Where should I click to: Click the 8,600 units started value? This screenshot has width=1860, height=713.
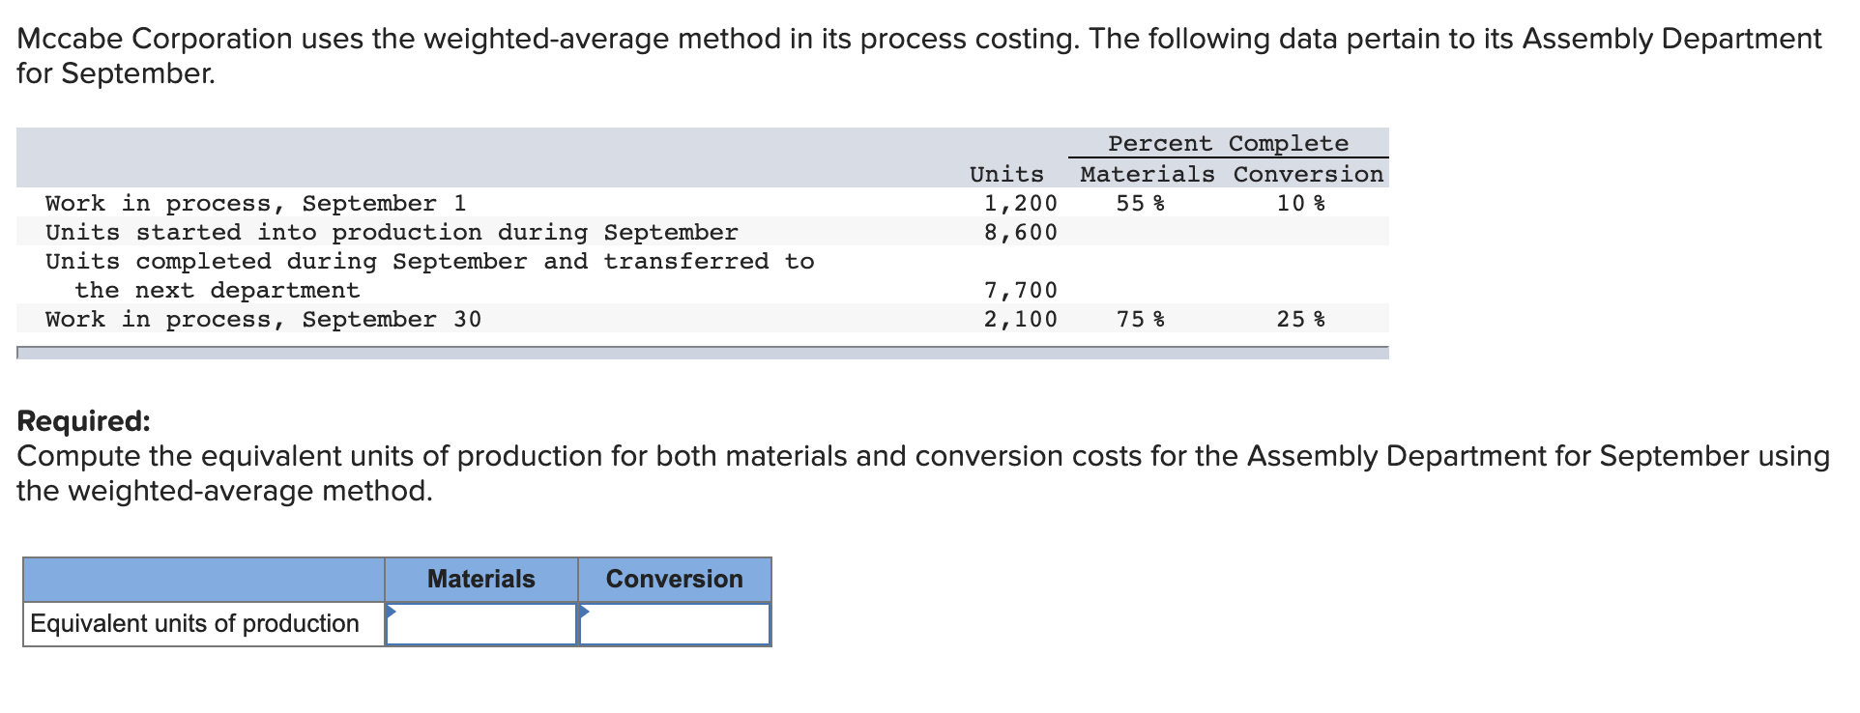1021,232
